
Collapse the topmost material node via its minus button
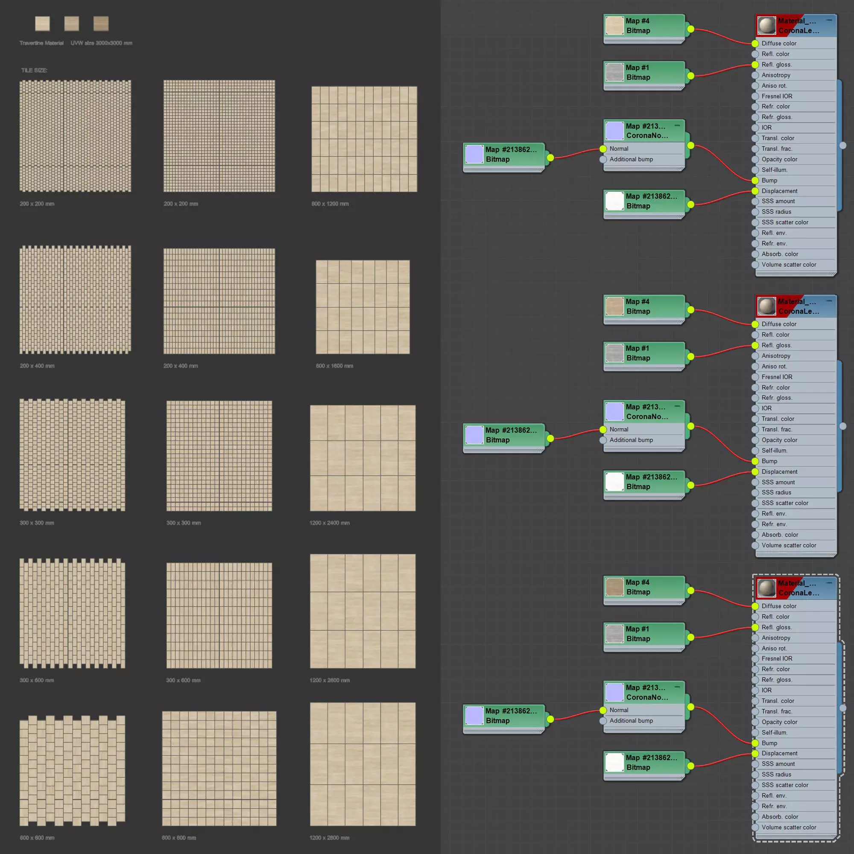(829, 20)
